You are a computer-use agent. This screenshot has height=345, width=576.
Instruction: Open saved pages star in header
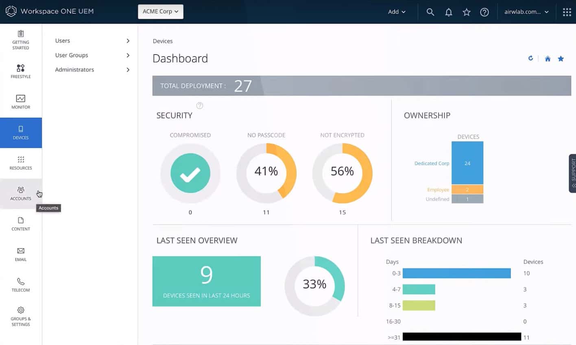click(467, 12)
